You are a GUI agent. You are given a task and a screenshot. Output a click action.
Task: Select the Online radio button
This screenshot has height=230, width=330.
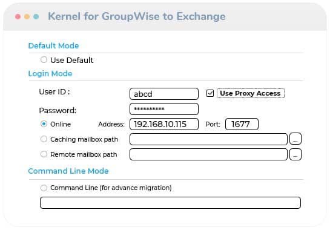pyautogui.click(x=44, y=124)
